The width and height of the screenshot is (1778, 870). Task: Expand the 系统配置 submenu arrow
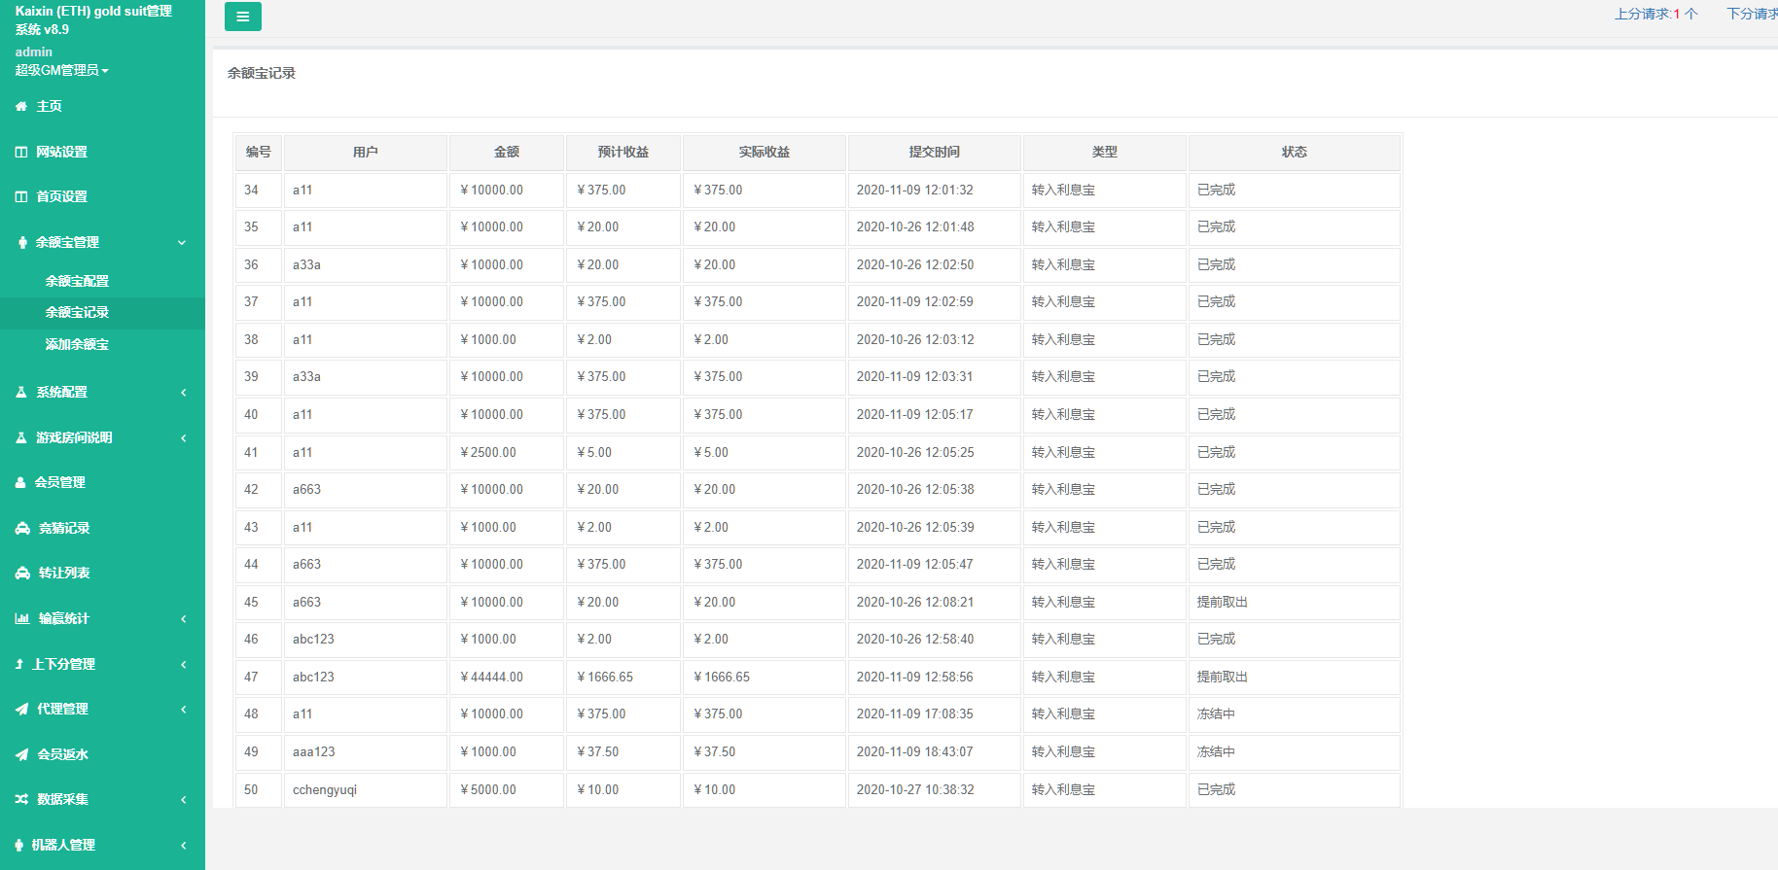click(x=183, y=393)
